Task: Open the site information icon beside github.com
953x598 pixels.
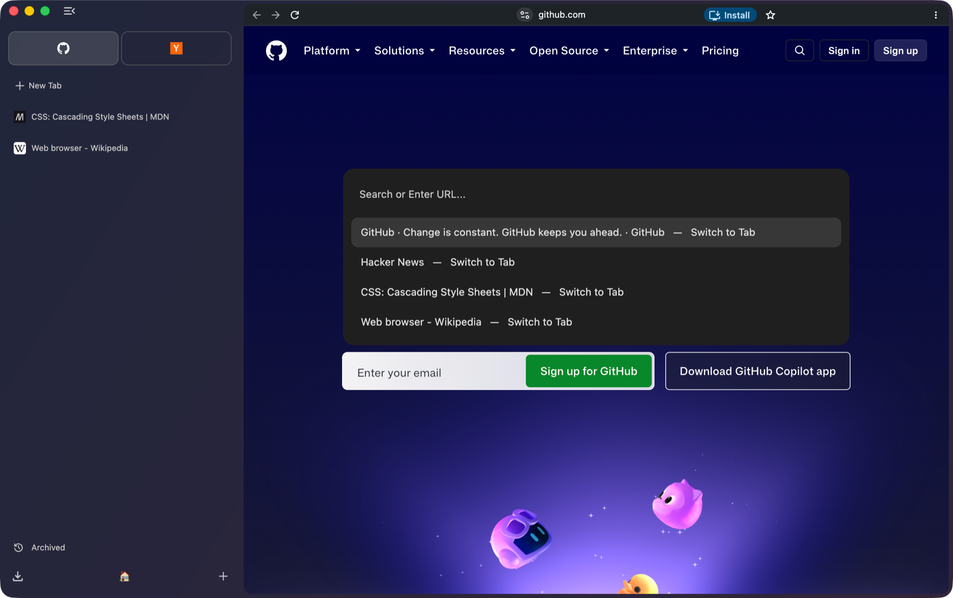Action: [x=525, y=15]
